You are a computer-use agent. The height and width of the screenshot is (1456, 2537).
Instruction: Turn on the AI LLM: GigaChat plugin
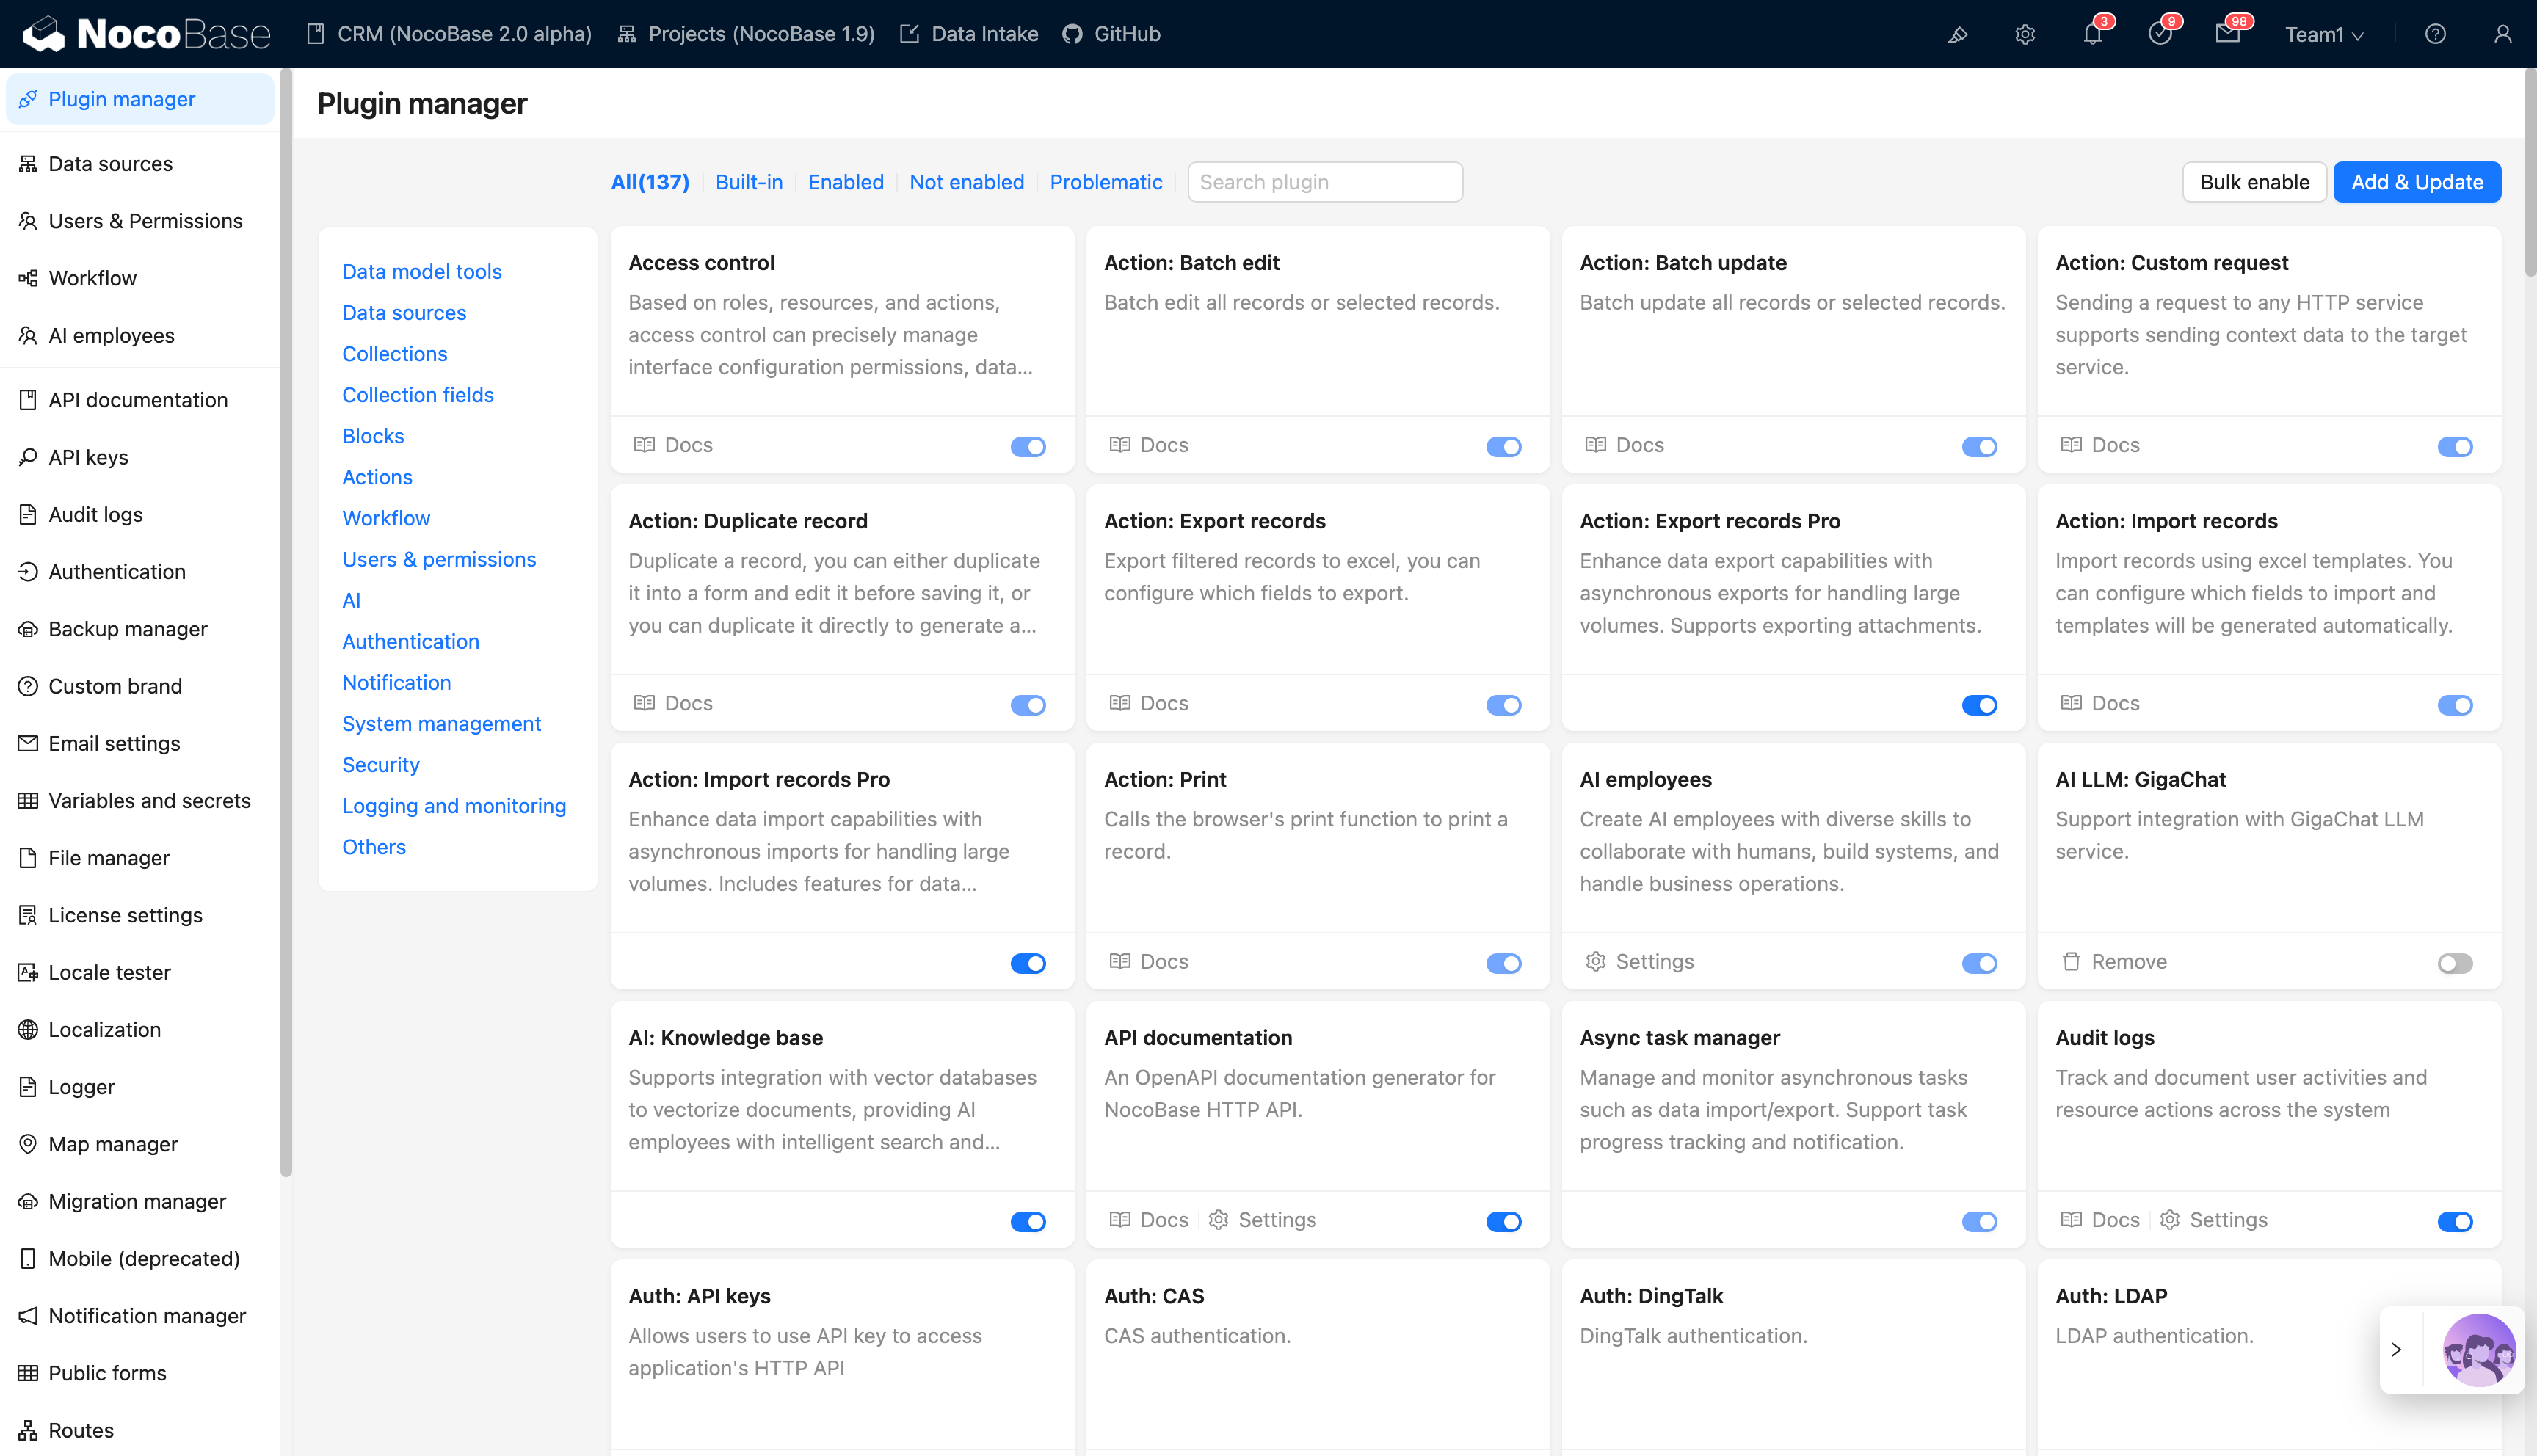(2455, 962)
